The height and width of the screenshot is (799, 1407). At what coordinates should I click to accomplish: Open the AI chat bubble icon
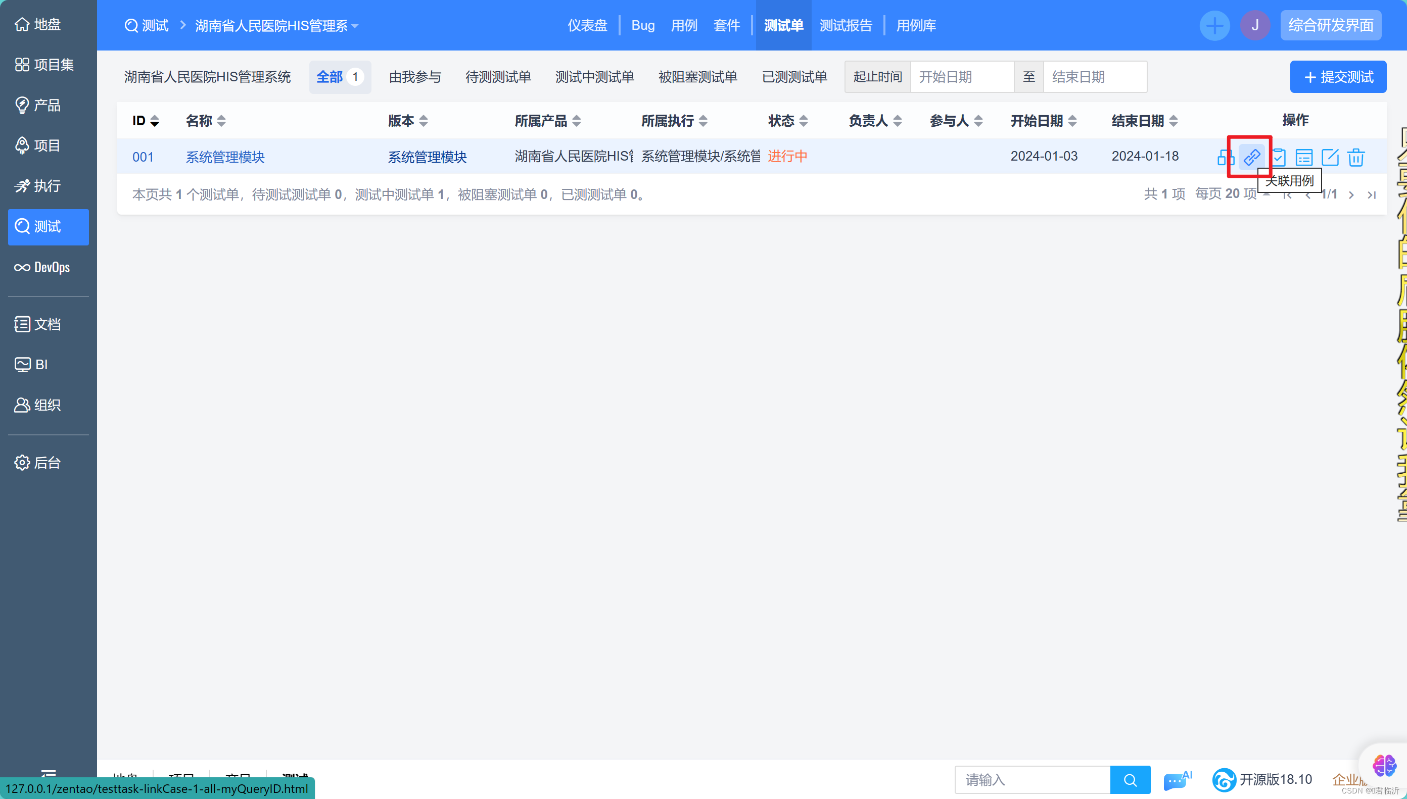click(1177, 780)
